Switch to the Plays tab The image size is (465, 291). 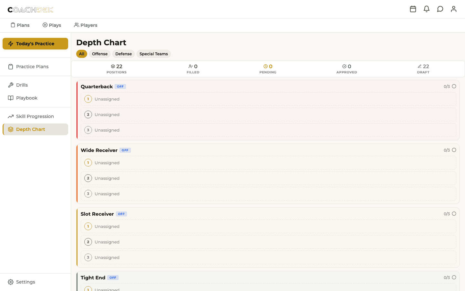(x=52, y=25)
